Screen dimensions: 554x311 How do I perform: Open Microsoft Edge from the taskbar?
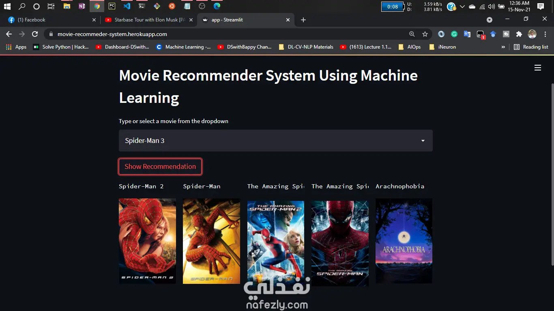[217, 6]
